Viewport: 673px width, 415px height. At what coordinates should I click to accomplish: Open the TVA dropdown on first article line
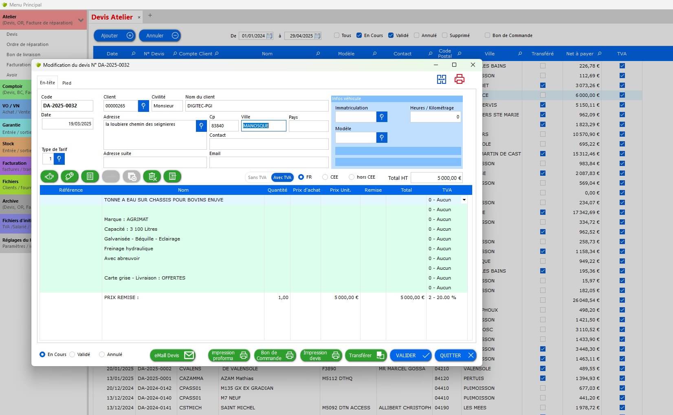click(x=464, y=200)
